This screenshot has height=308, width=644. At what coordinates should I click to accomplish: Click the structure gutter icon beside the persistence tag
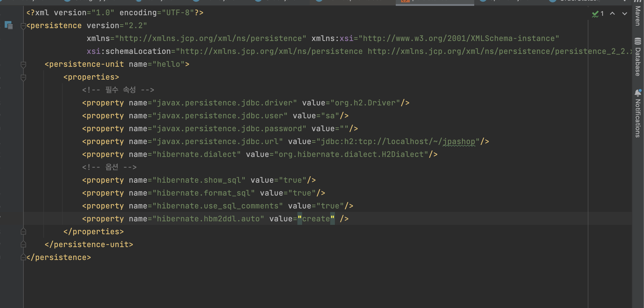(9, 25)
